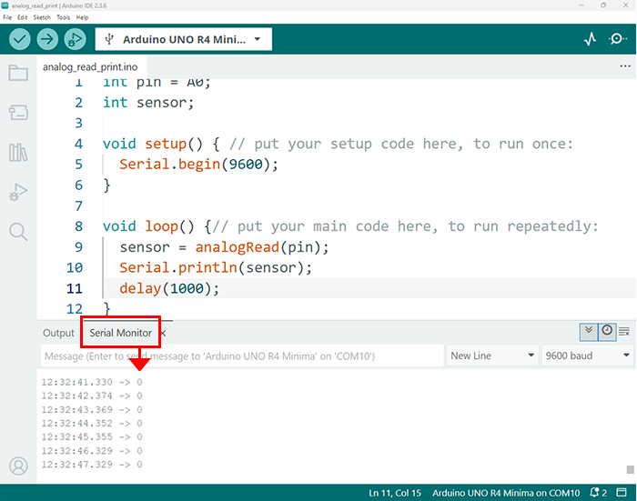
Task: Open the Debug sidebar icon
Action: tap(18, 192)
